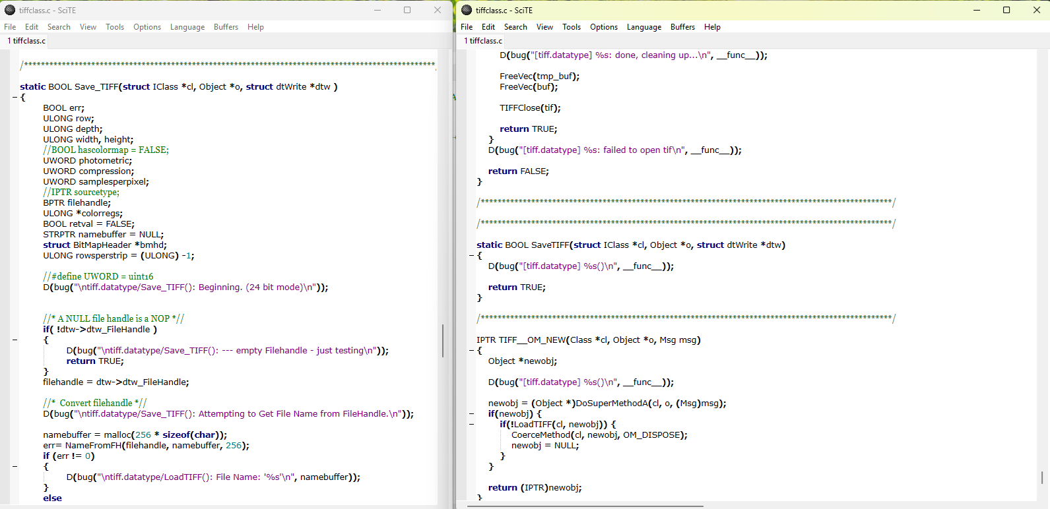Click 'ULONG depth;' declaration line

point(73,129)
